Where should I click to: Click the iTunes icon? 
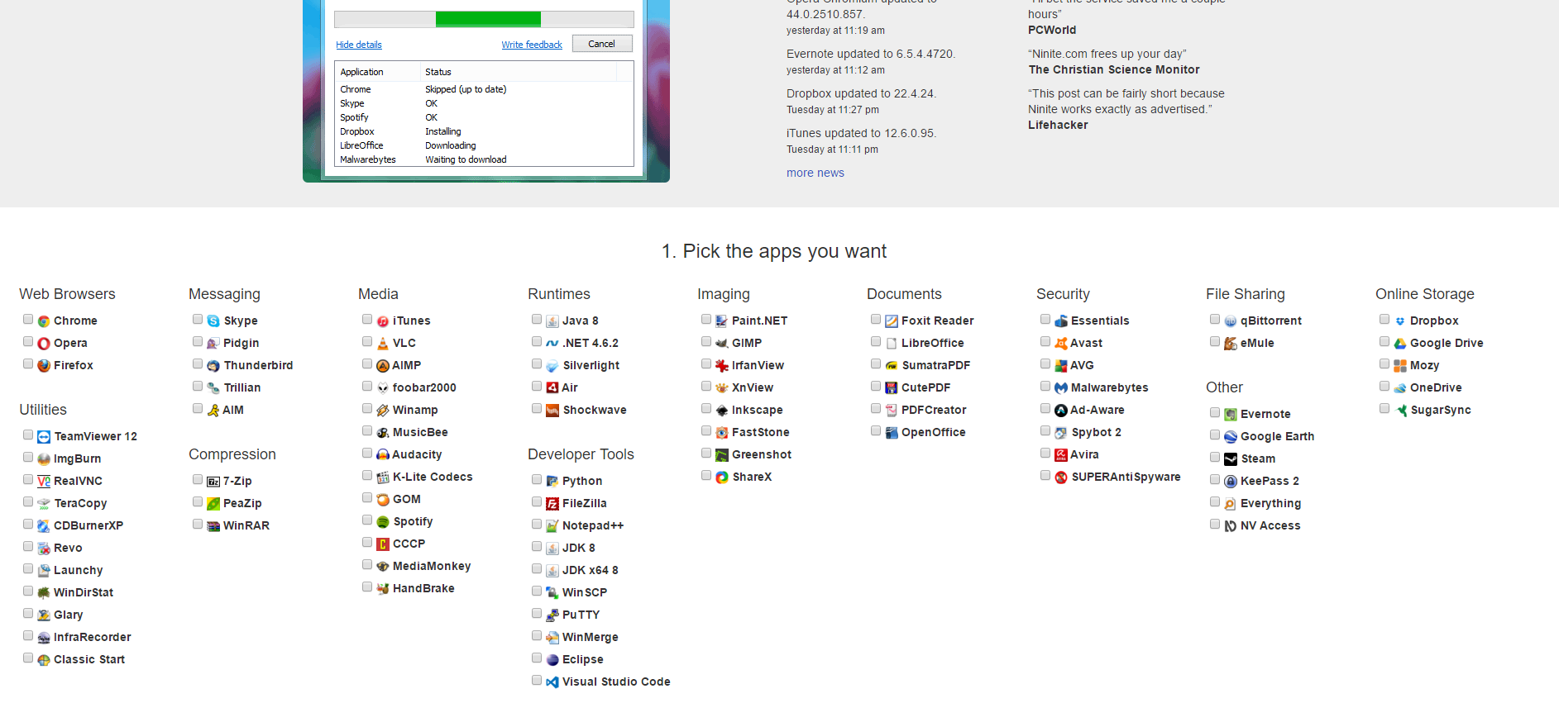(383, 321)
